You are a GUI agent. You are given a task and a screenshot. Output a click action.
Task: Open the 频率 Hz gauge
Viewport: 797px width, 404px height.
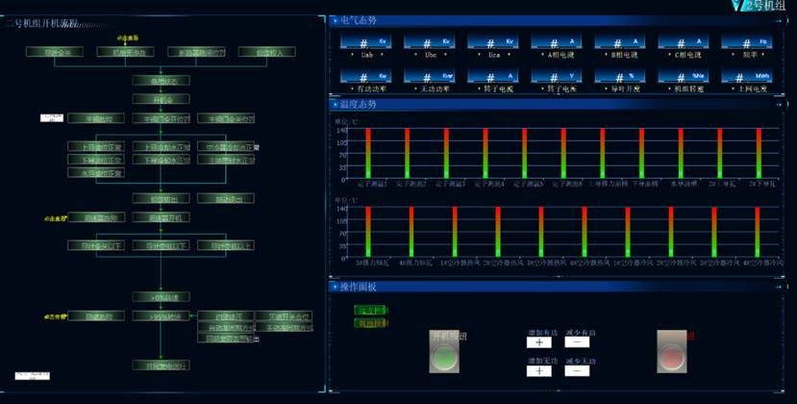pyautogui.click(x=747, y=42)
